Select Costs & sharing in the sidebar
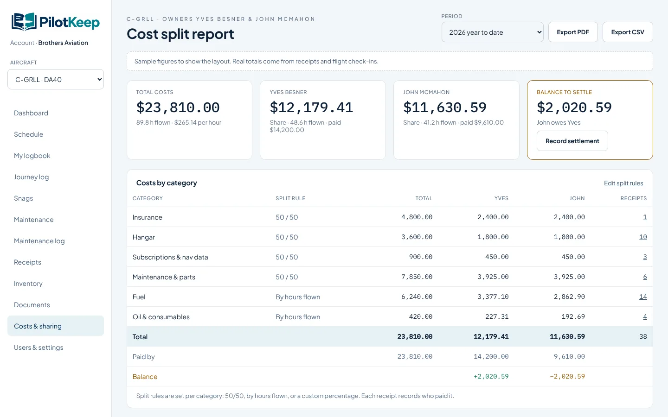The image size is (668, 417). pos(56,326)
